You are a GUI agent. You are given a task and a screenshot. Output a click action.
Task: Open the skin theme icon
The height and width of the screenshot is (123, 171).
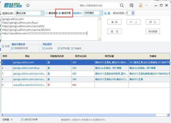pos(131,5)
